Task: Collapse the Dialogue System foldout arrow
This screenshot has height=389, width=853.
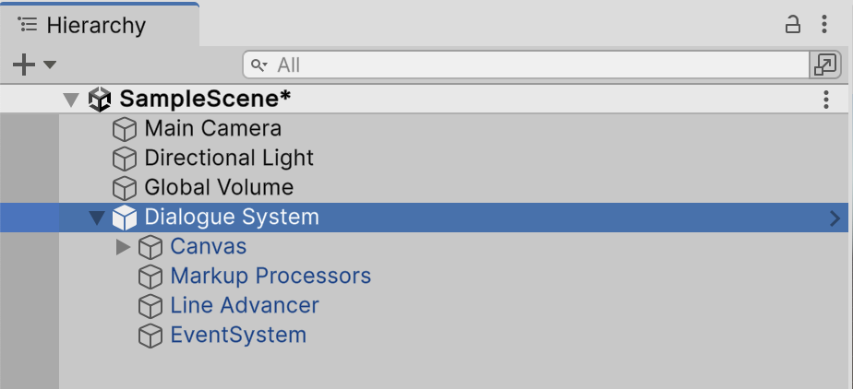Action: pos(96,218)
